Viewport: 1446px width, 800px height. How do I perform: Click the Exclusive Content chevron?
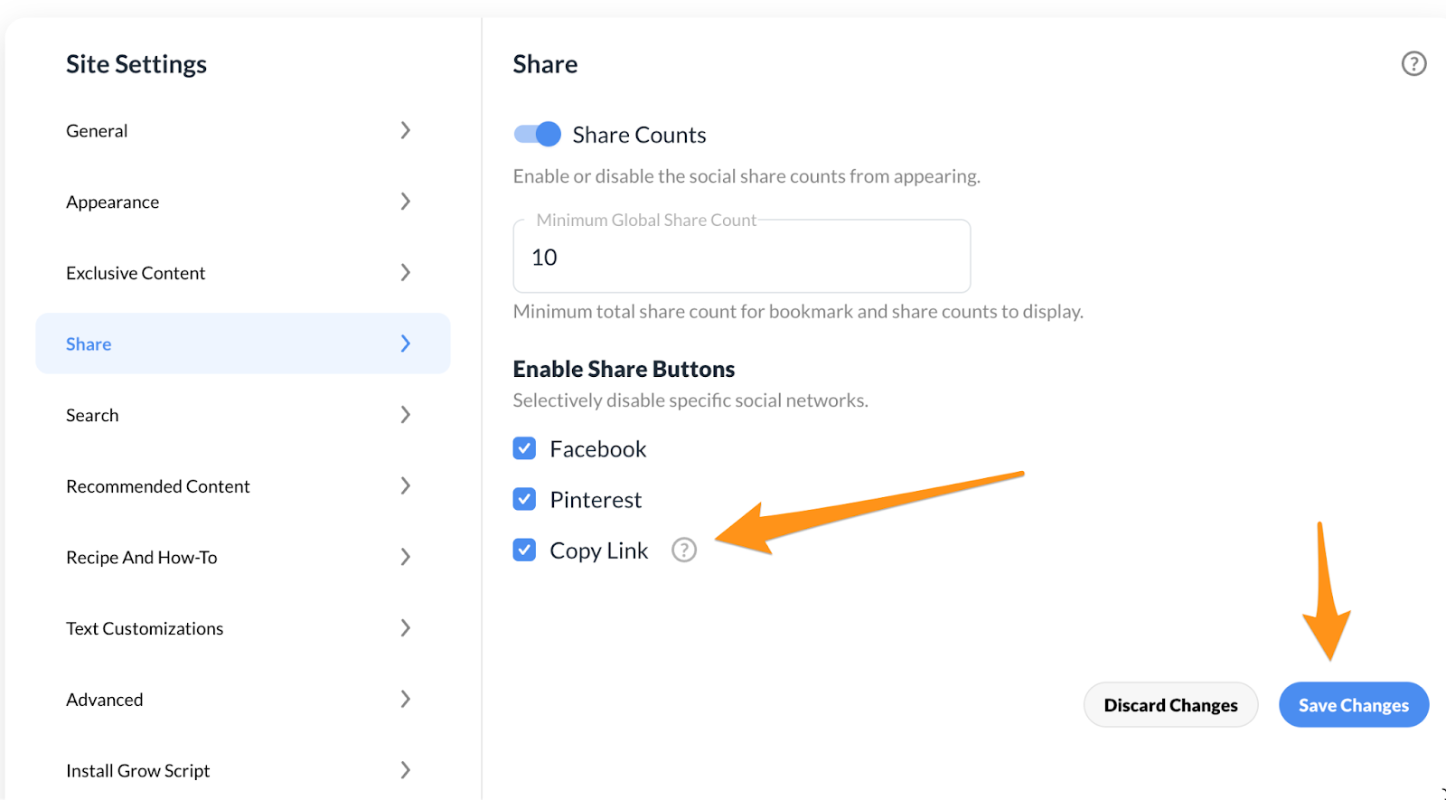click(x=406, y=272)
